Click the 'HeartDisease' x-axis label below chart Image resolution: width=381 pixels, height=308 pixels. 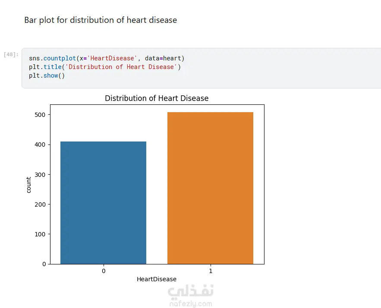click(157, 279)
